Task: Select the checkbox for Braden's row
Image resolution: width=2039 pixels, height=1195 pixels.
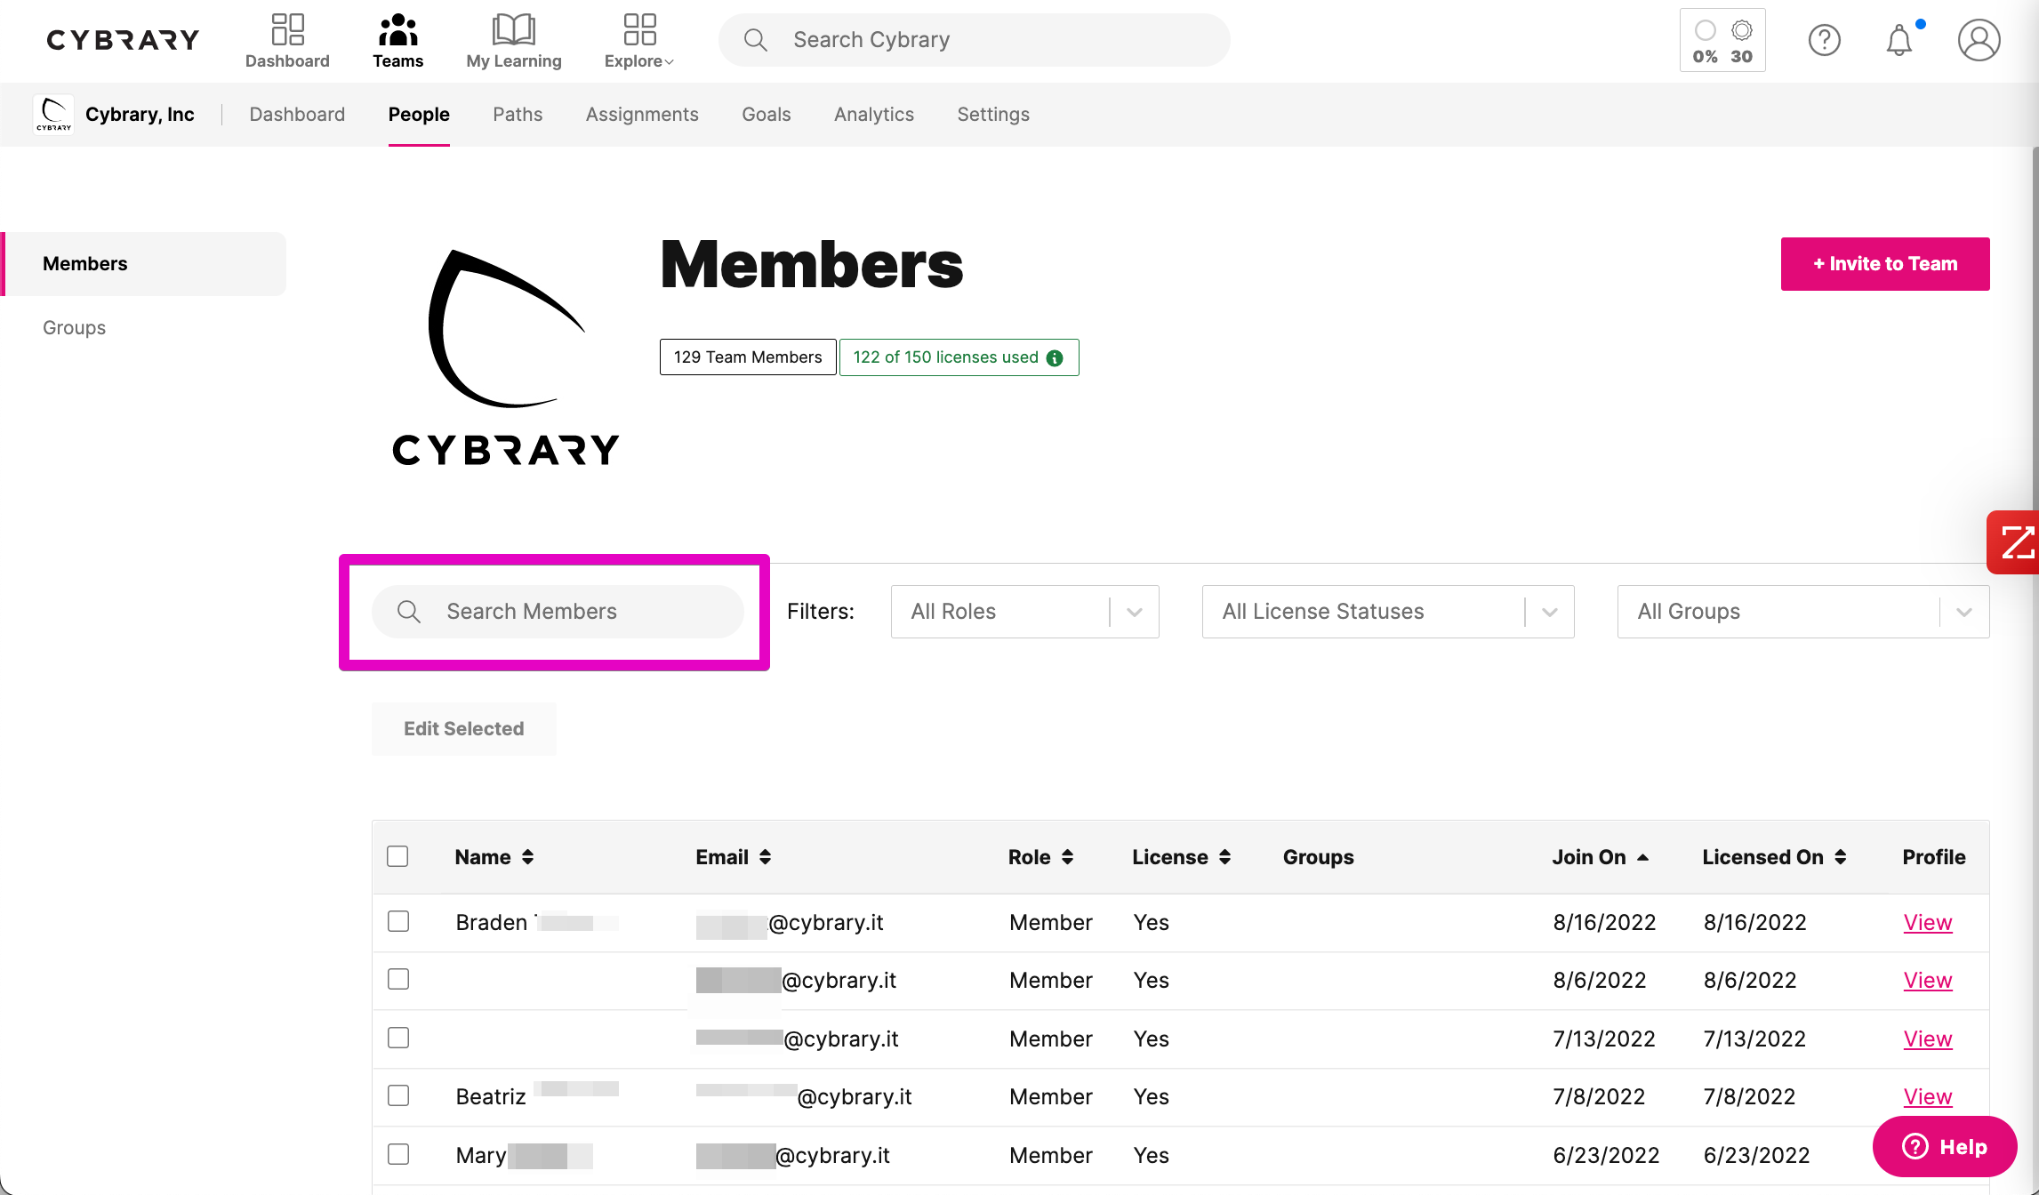Action: [x=398, y=921]
